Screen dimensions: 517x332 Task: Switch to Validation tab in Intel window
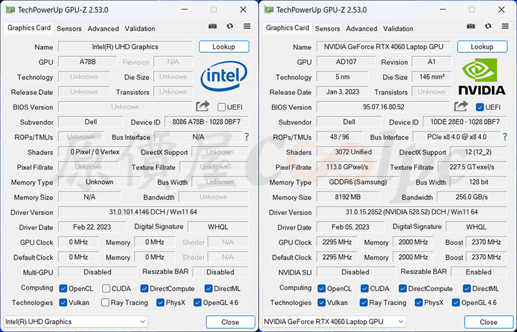pos(140,28)
